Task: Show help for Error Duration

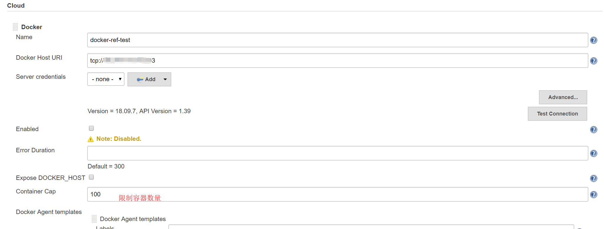Action: click(x=593, y=153)
